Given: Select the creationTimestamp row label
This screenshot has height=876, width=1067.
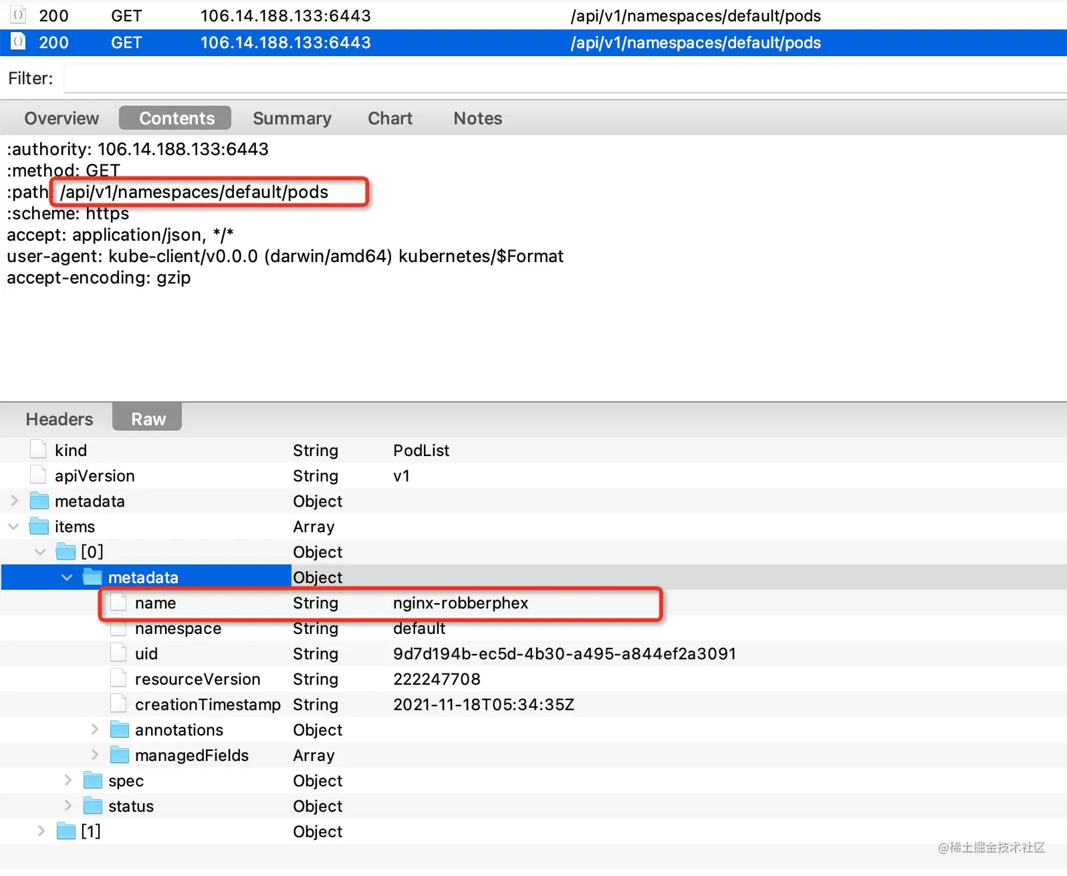Looking at the screenshot, I should (208, 704).
